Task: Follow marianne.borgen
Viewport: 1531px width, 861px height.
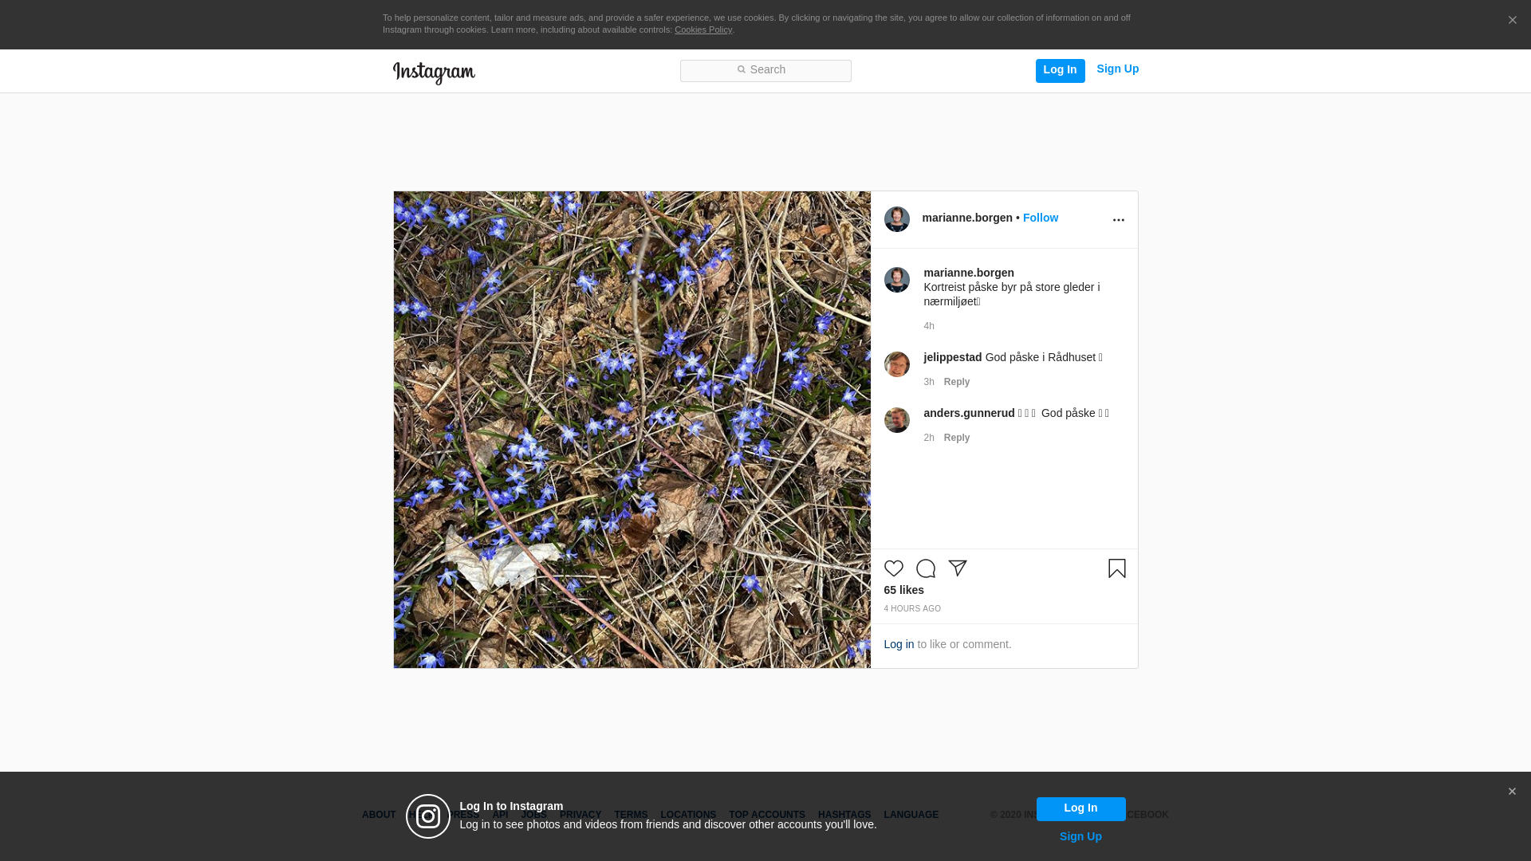Action: tap(1041, 218)
